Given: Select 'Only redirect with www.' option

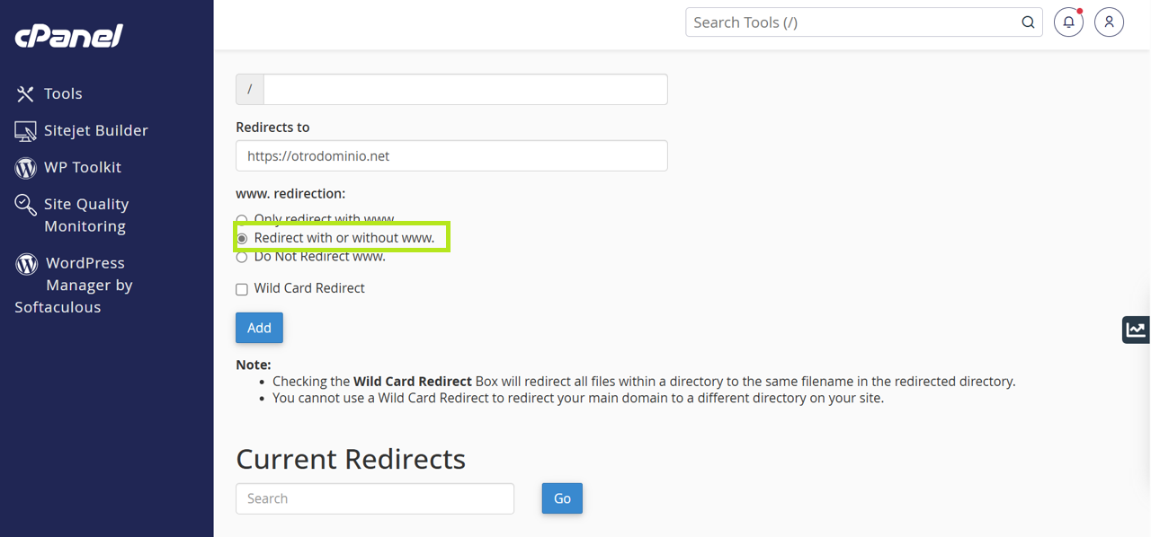Looking at the screenshot, I should (242, 219).
